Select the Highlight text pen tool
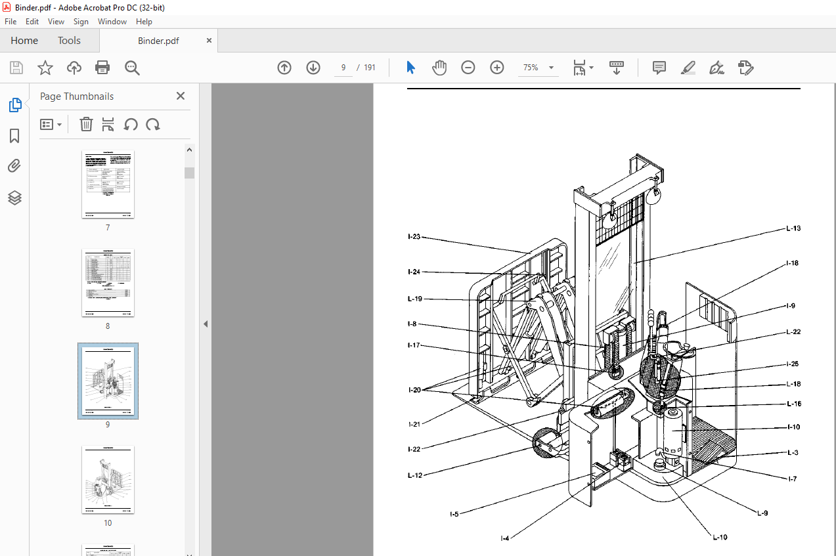 [688, 68]
